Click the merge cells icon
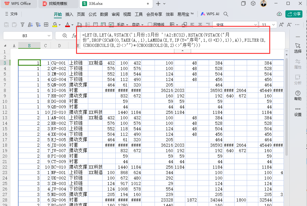This screenshot has height=206, width=307. tap(184, 25)
